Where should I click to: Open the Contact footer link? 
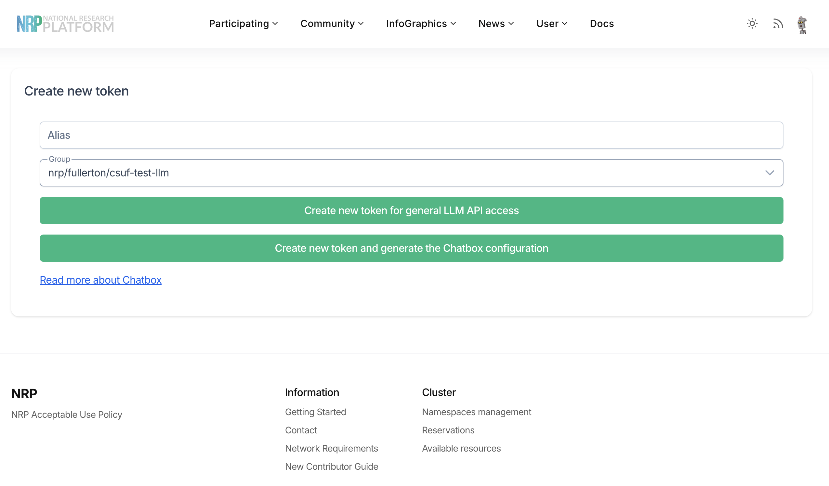[x=301, y=430]
